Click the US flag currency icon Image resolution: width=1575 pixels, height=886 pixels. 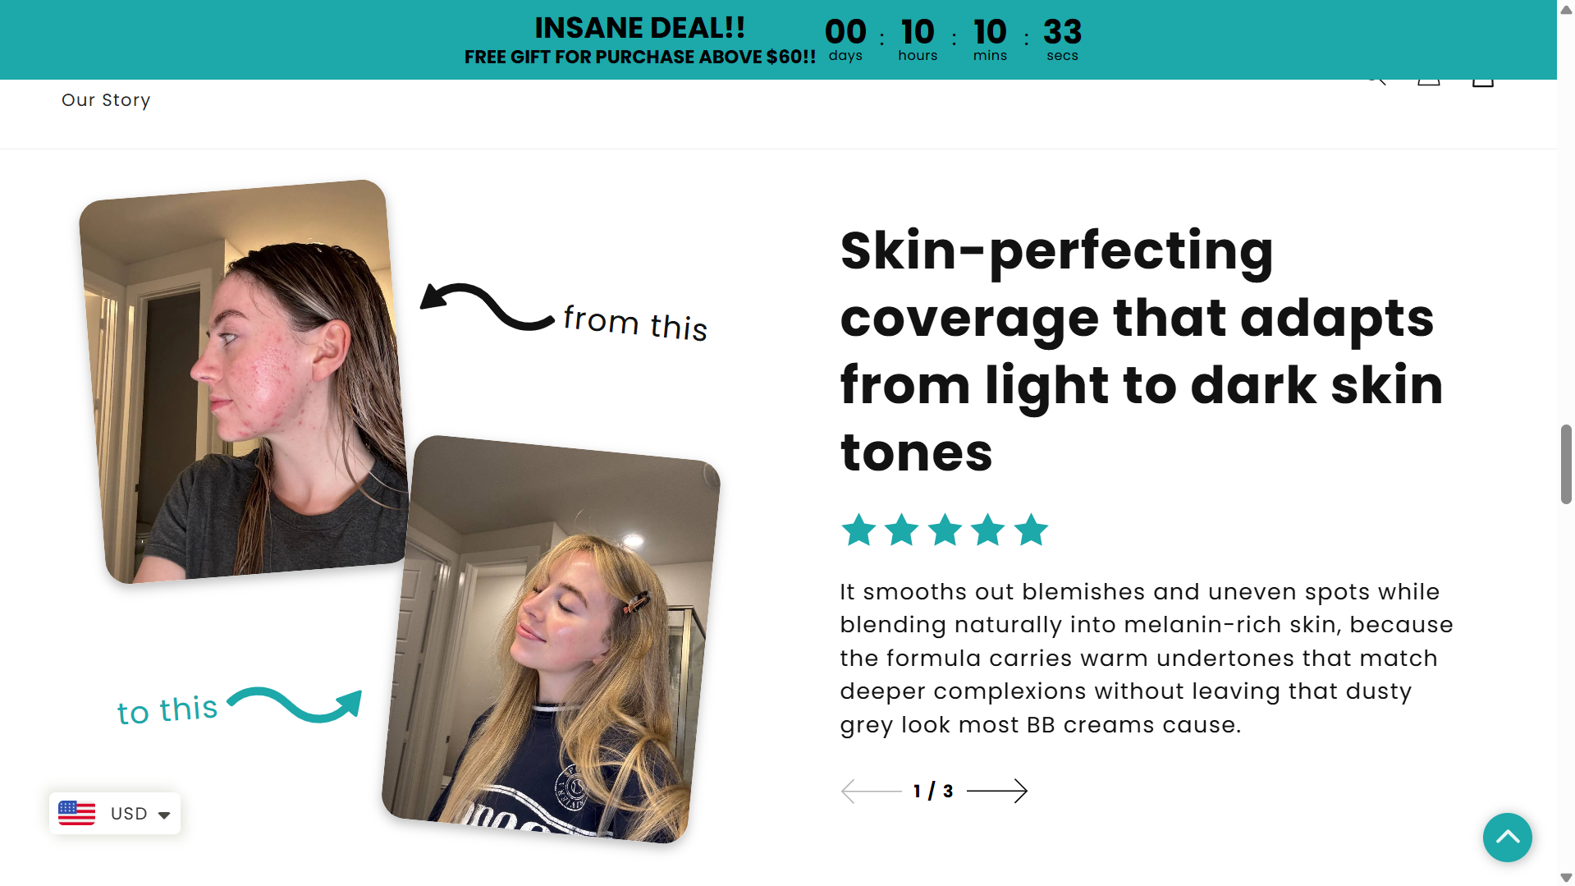click(x=77, y=813)
